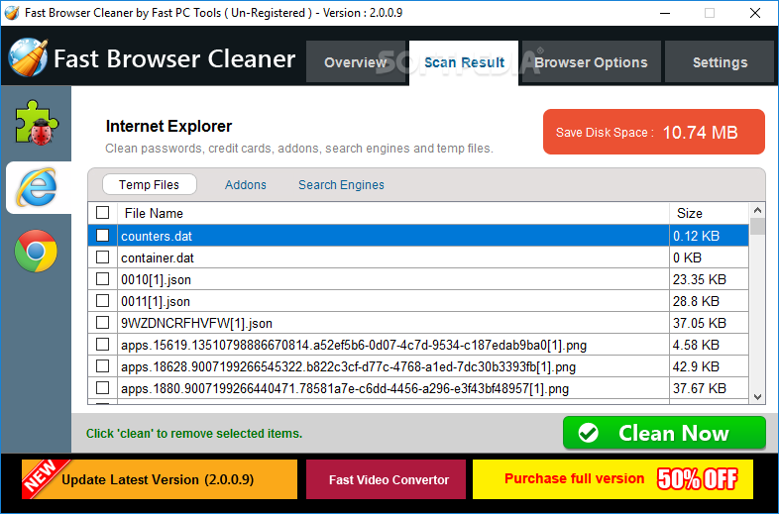779x514 pixels.
Task: Click the file list scrollbar down arrow
Action: pyautogui.click(x=757, y=396)
